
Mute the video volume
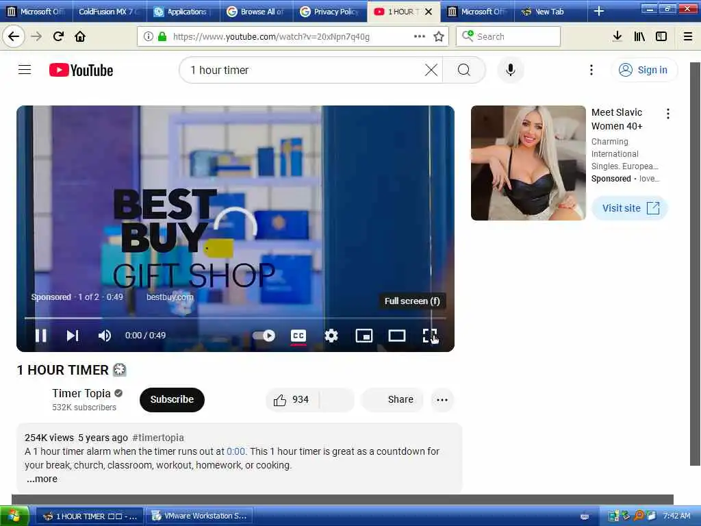(x=104, y=336)
